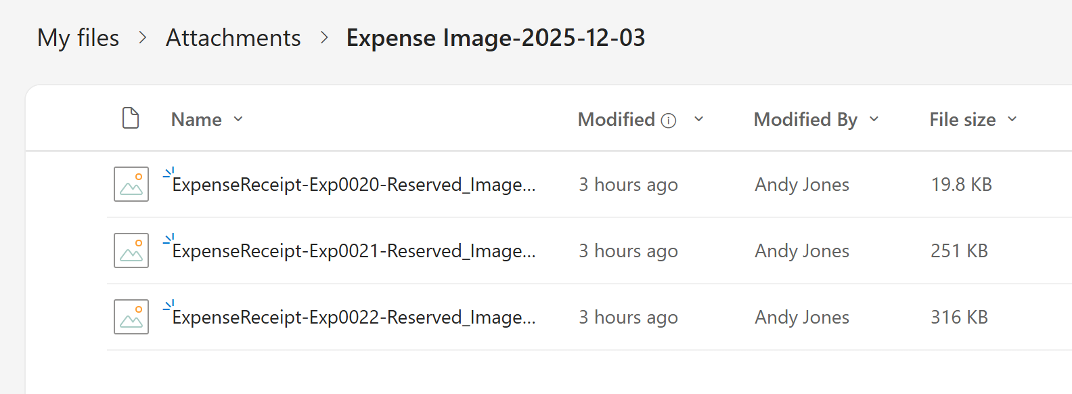Expand the Name column sort dropdown
This screenshot has width=1072, height=394.
[x=238, y=119]
